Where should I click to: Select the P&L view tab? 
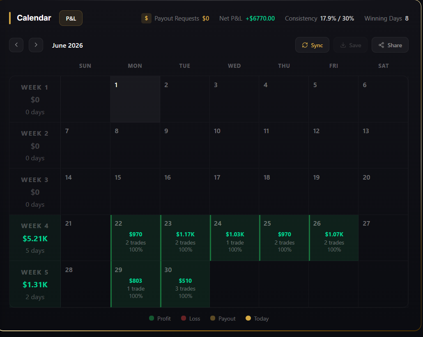(x=71, y=18)
